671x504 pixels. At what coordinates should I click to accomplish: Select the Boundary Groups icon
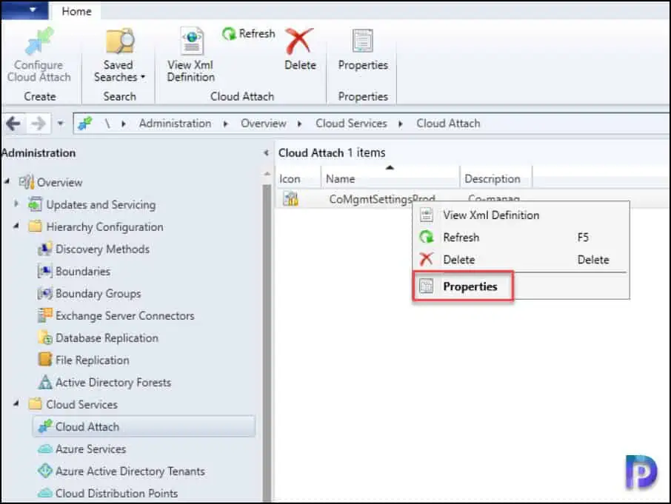click(x=45, y=293)
